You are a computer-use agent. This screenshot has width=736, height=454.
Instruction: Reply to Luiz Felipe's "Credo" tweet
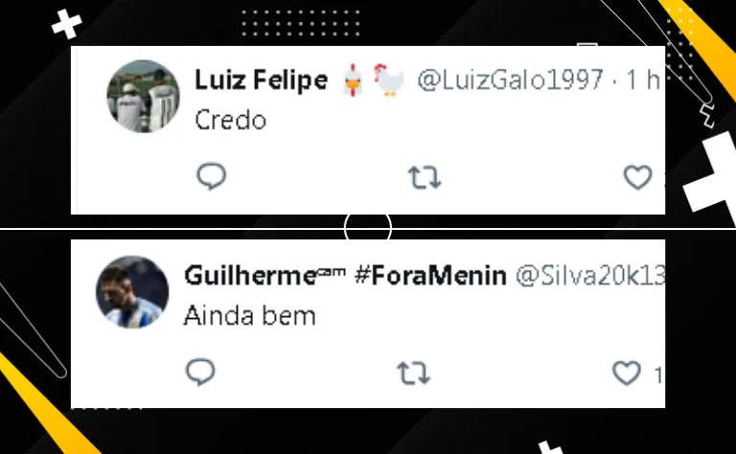[211, 176]
